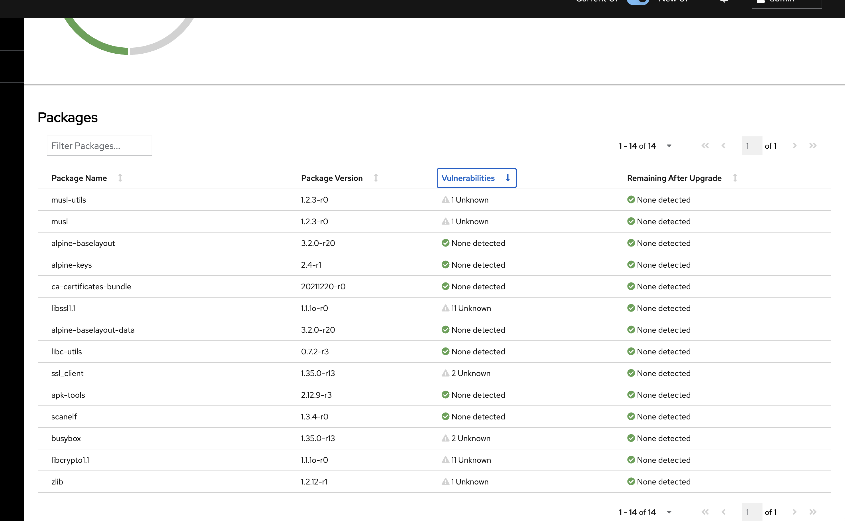
Task: Toggle the Current UI / New UI switch
Action: point(637,1)
